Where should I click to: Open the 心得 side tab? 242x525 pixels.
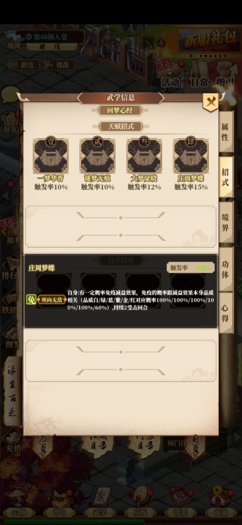225,313
